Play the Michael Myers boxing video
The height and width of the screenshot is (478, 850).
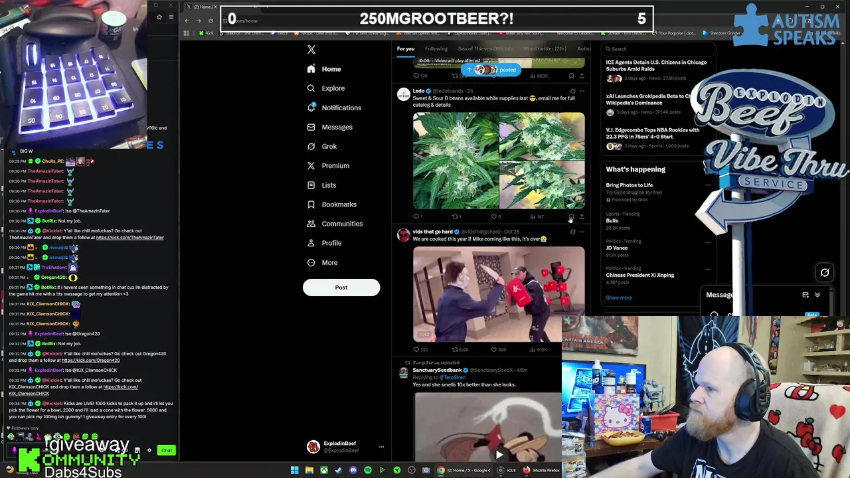pyautogui.click(x=499, y=294)
